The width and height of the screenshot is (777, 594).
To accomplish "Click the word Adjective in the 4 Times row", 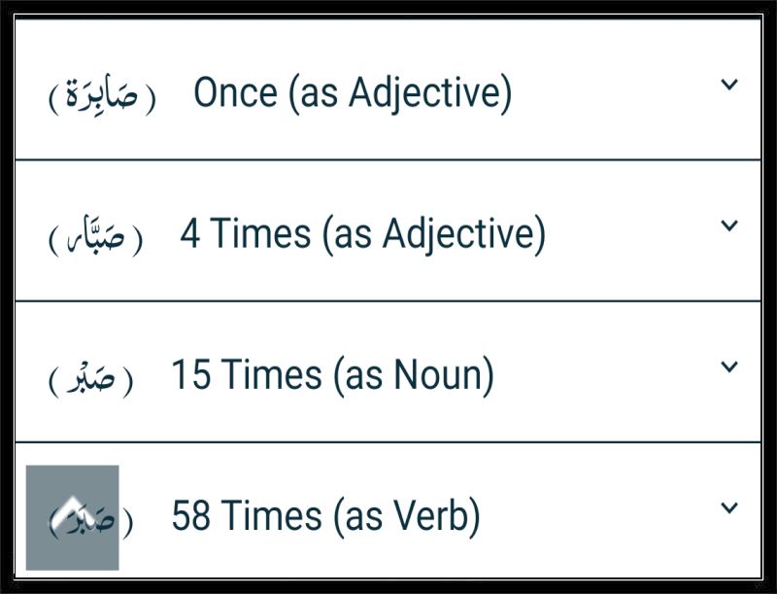I will click(457, 235).
